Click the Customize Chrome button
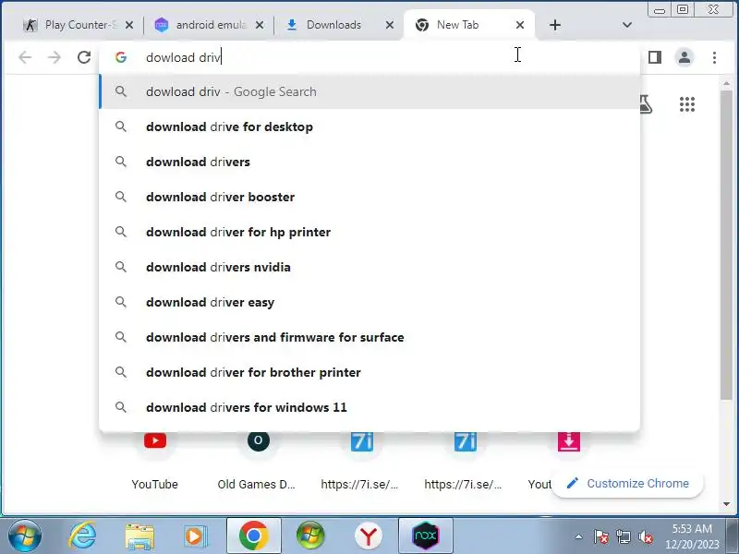Viewport: 739px width, 554px height. click(x=628, y=483)
